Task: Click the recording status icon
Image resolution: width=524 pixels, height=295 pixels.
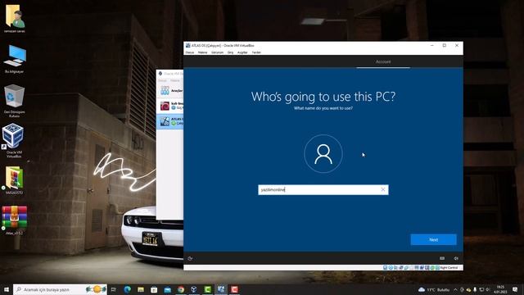Action: click(422, 268)
